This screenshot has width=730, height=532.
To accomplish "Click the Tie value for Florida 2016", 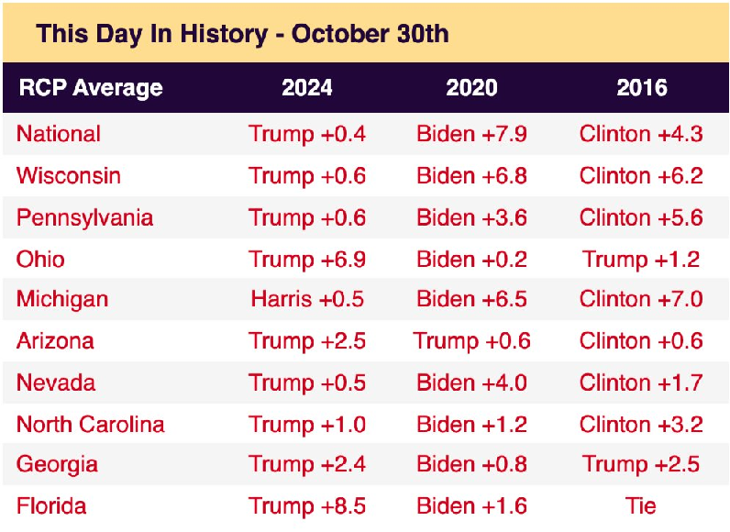I will [x=641, y=506].
